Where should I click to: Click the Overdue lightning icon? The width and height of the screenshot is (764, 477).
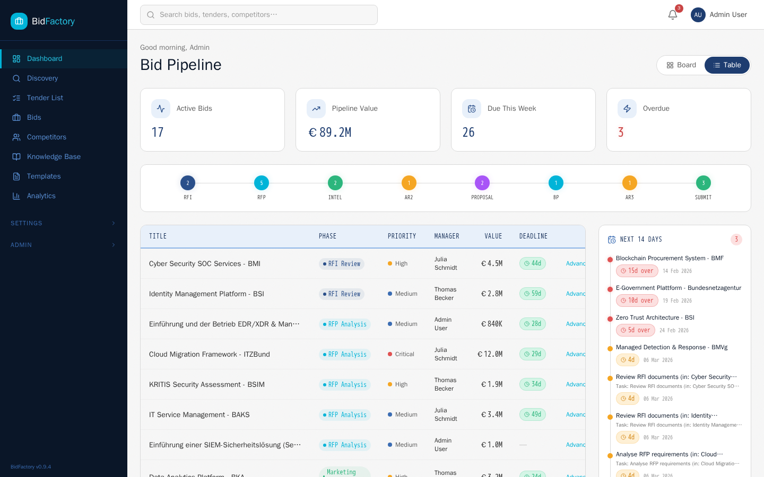(x=627, y=109)
